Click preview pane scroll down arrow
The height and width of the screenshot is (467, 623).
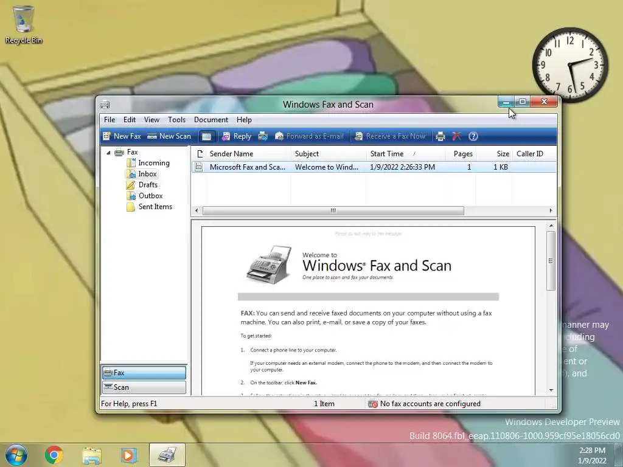click(551, 390)
